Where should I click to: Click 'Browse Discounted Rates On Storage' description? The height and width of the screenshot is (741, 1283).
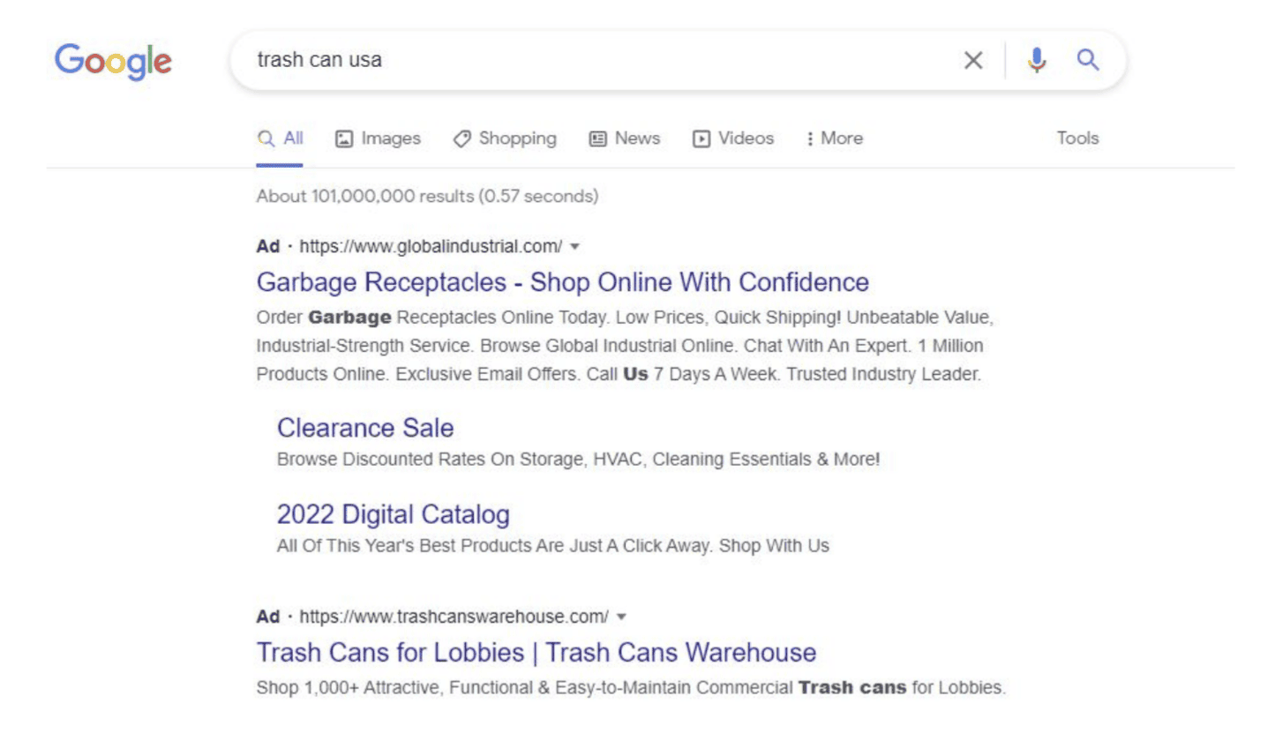click(x=578, y=460)
